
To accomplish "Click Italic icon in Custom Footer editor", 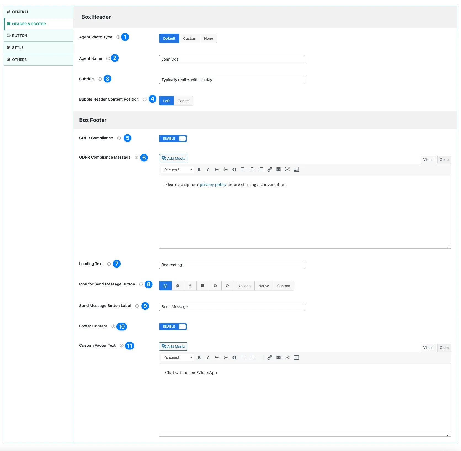I will [x=208, y=358].
